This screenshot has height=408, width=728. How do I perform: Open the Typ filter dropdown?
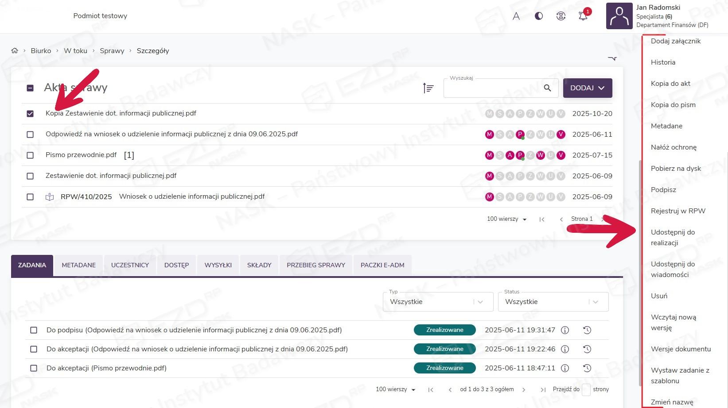coord(437,302)
